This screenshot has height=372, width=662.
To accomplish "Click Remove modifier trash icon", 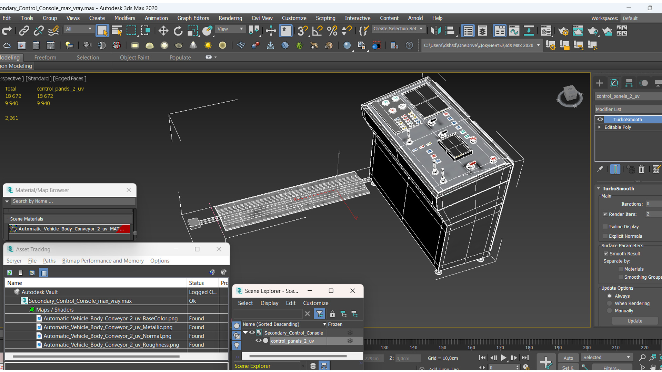I will (x=641, y=169).
